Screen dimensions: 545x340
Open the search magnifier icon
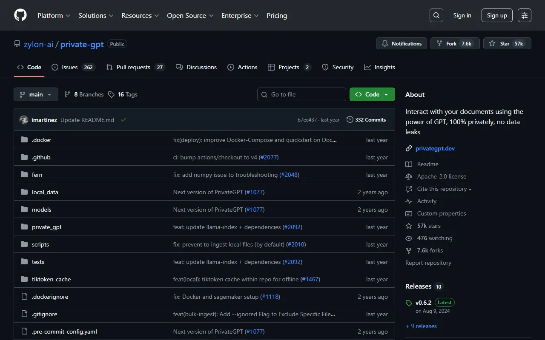pyautogui.click(x=436, y=15)
